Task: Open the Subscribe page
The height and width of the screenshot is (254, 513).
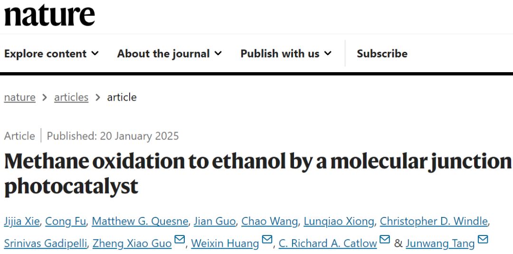Action: pyautogui.click(x=382, y=54)
